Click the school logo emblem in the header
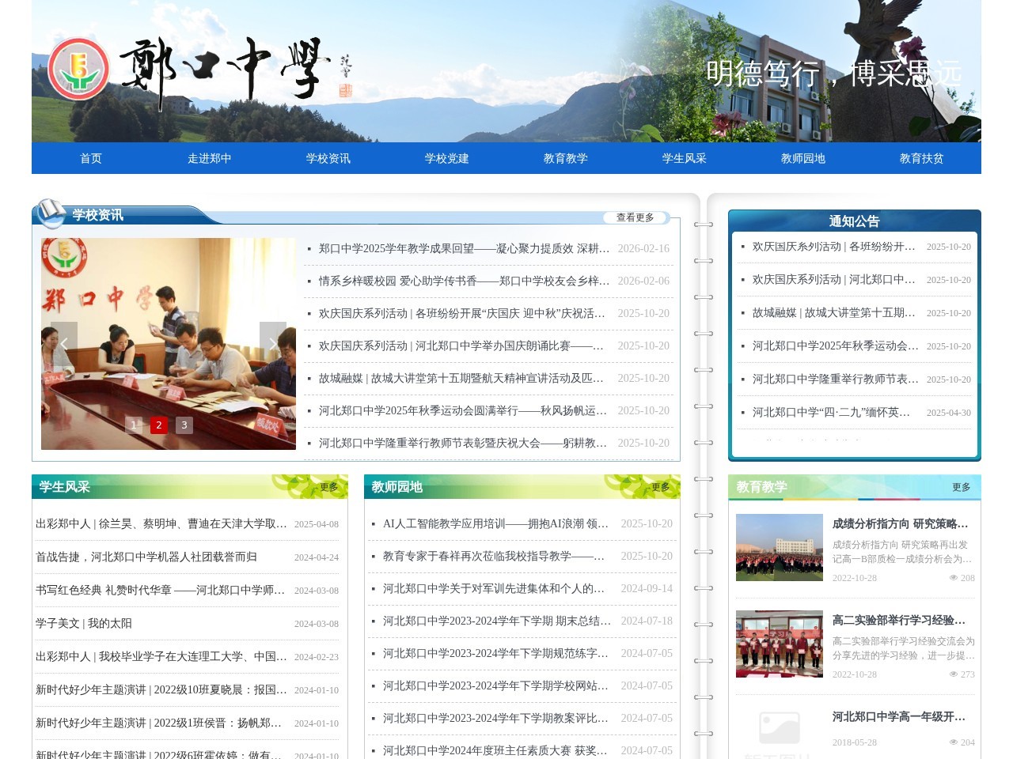Image resolution: width=1013 pixels, height=759 pixels. (78, 69)
